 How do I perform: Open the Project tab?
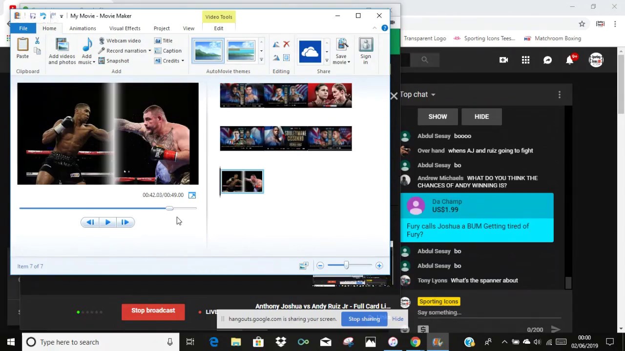162,28
